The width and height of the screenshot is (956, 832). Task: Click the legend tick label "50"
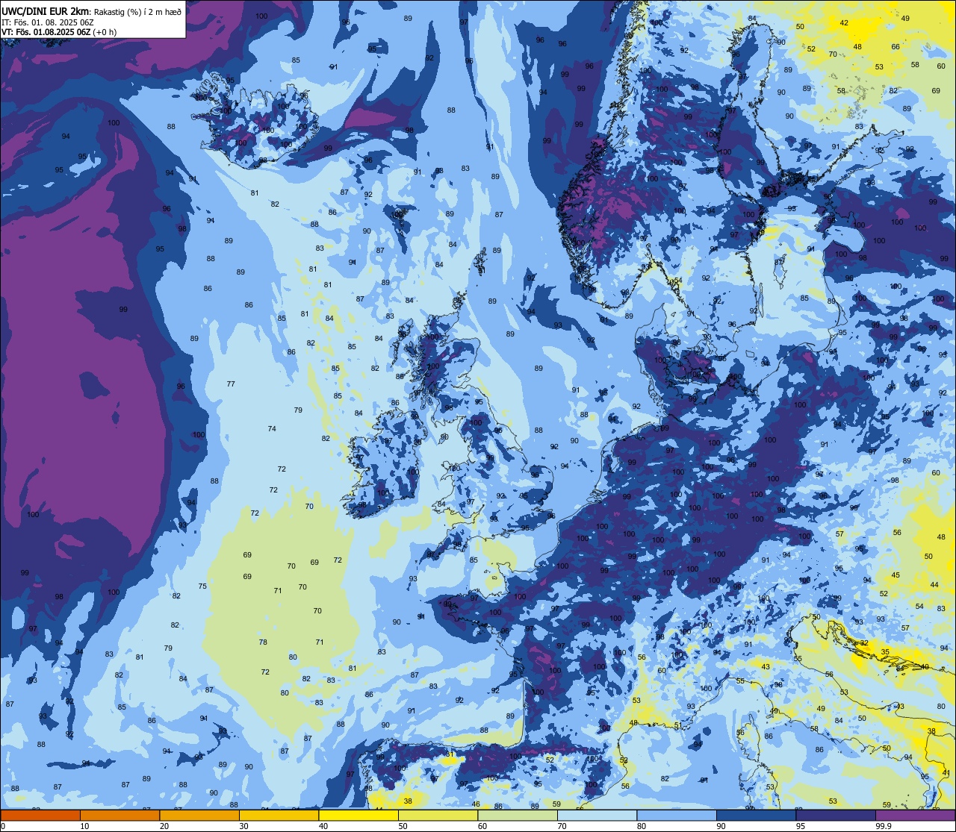pyautogui.click(x=403, y=826)
